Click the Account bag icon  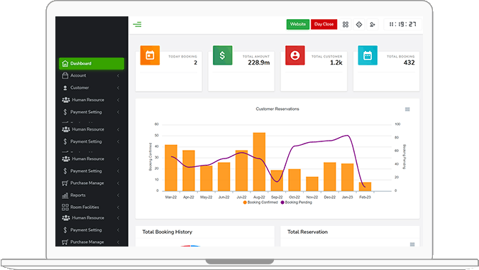pyautogui.click(x=65, y=75)
